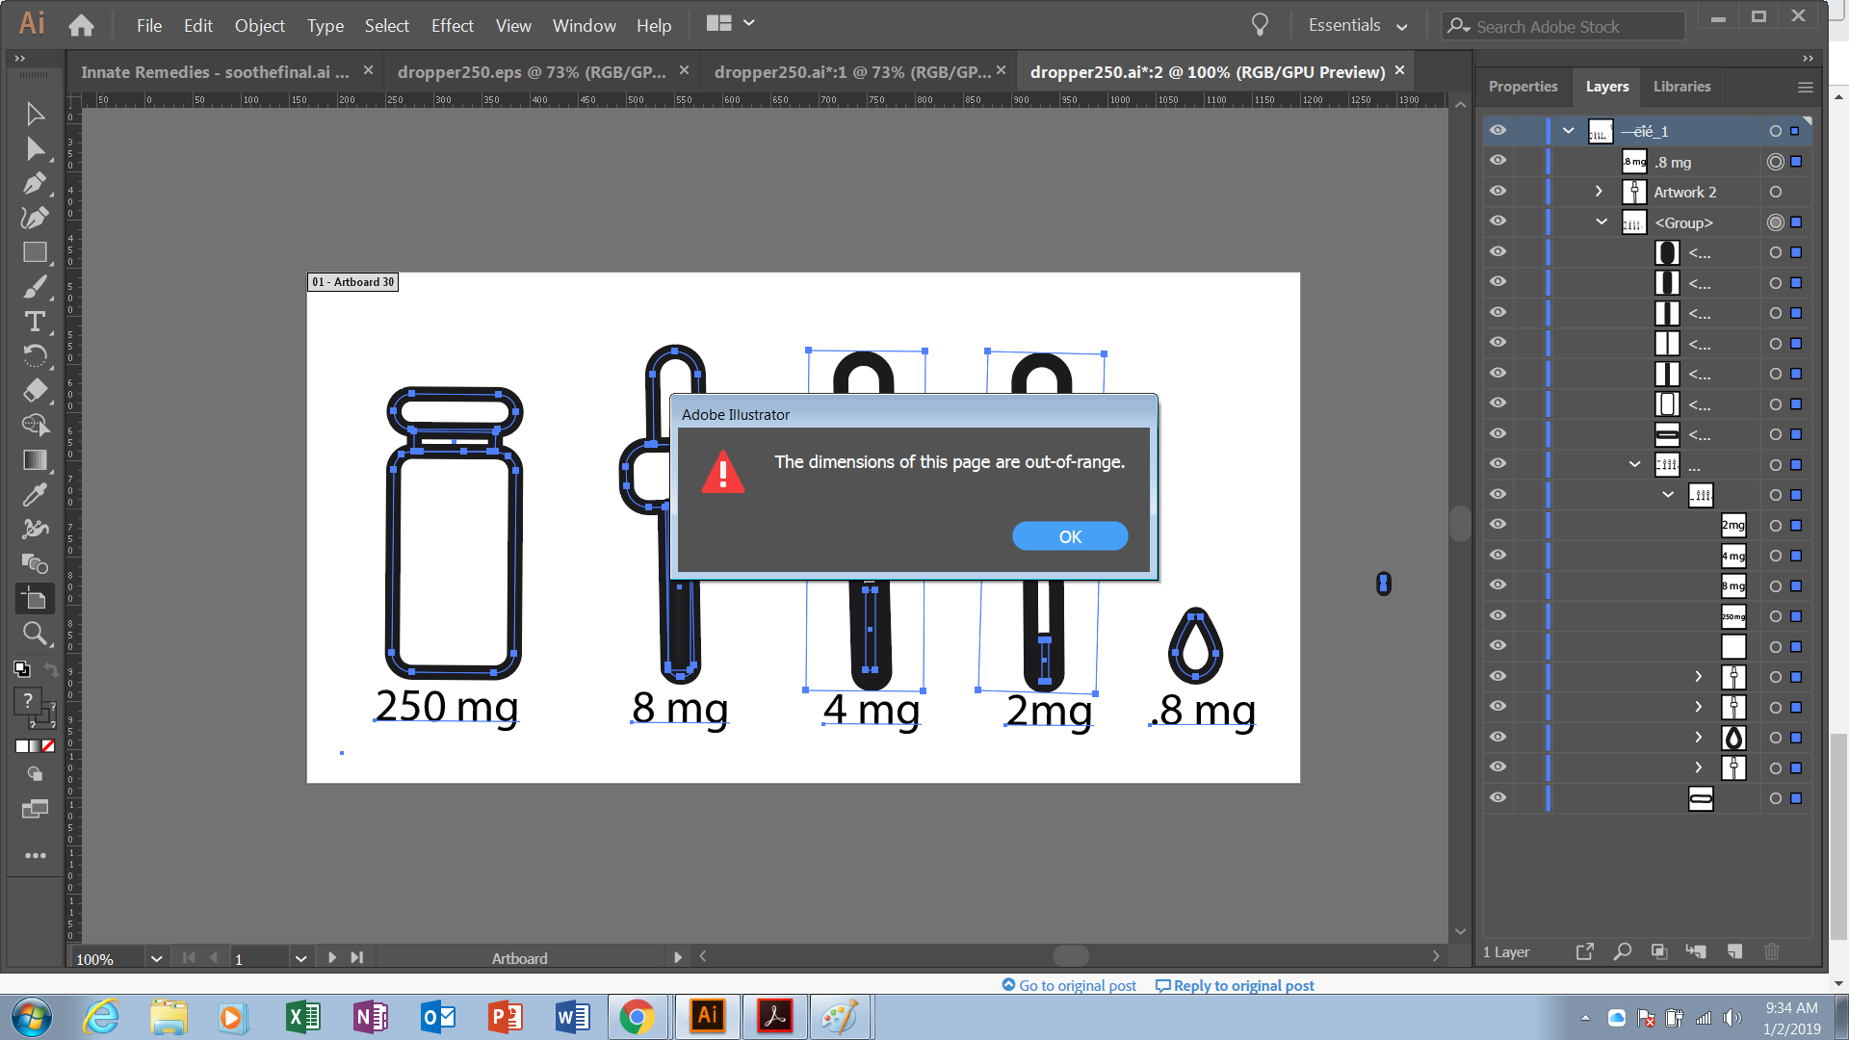
Task: Select the Zoom tool
Action: pyautogui.click(x=35, y=634)
